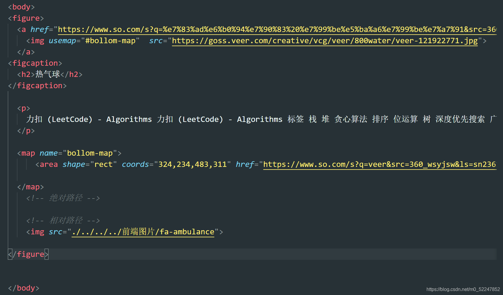Click the closing </a> tag
Viewport: 503px width, 295px height.
tap(26, 52)
